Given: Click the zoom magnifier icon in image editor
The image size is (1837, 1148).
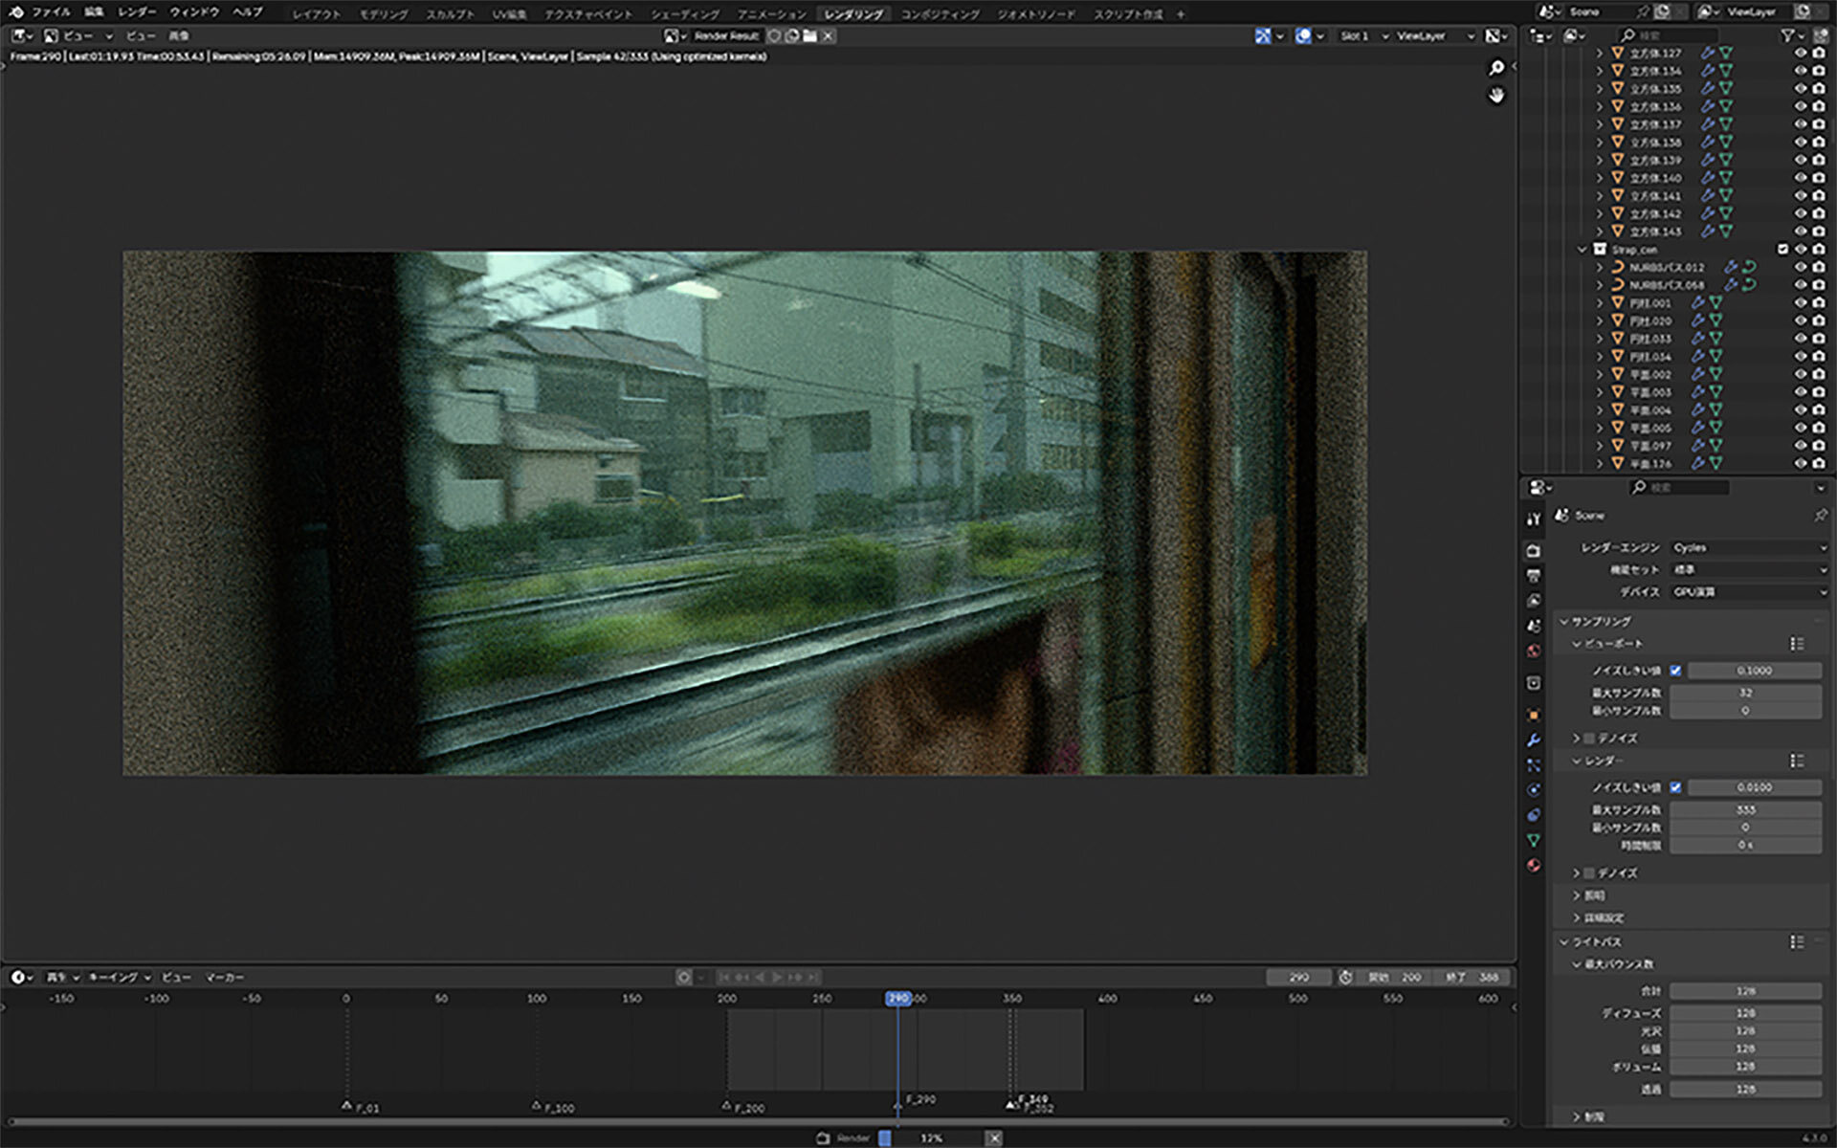Looking at the screenshot, I should point(1496,68).
